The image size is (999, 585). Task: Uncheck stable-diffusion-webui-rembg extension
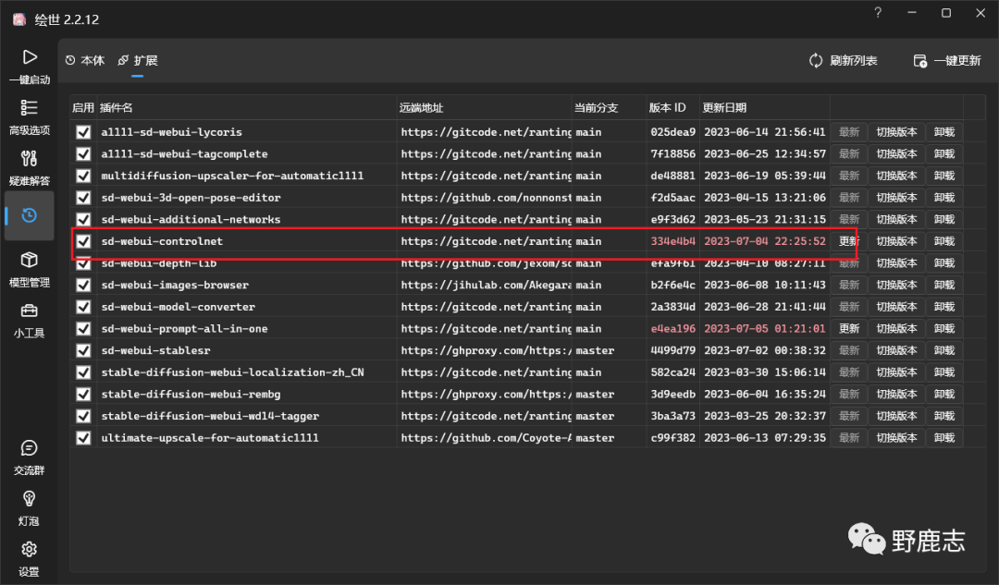pos(83,394)
